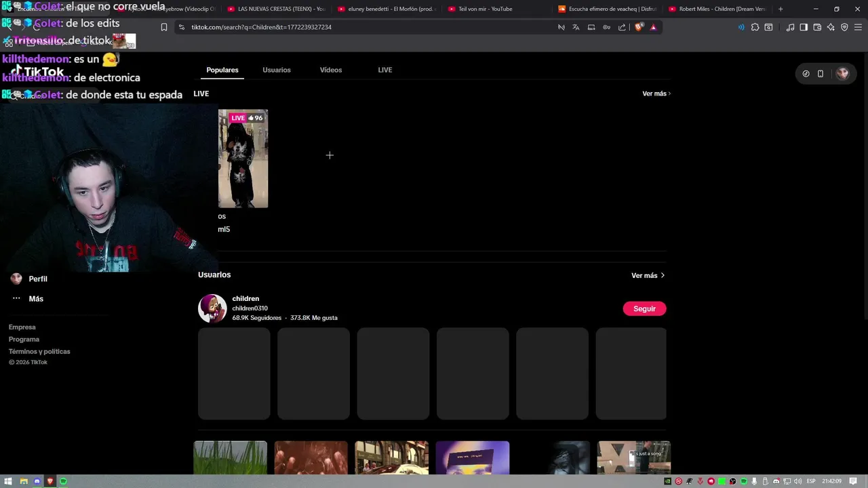Click the translate page icon
The width and height of the screenshot is (868, 488).
click(576, 27)
